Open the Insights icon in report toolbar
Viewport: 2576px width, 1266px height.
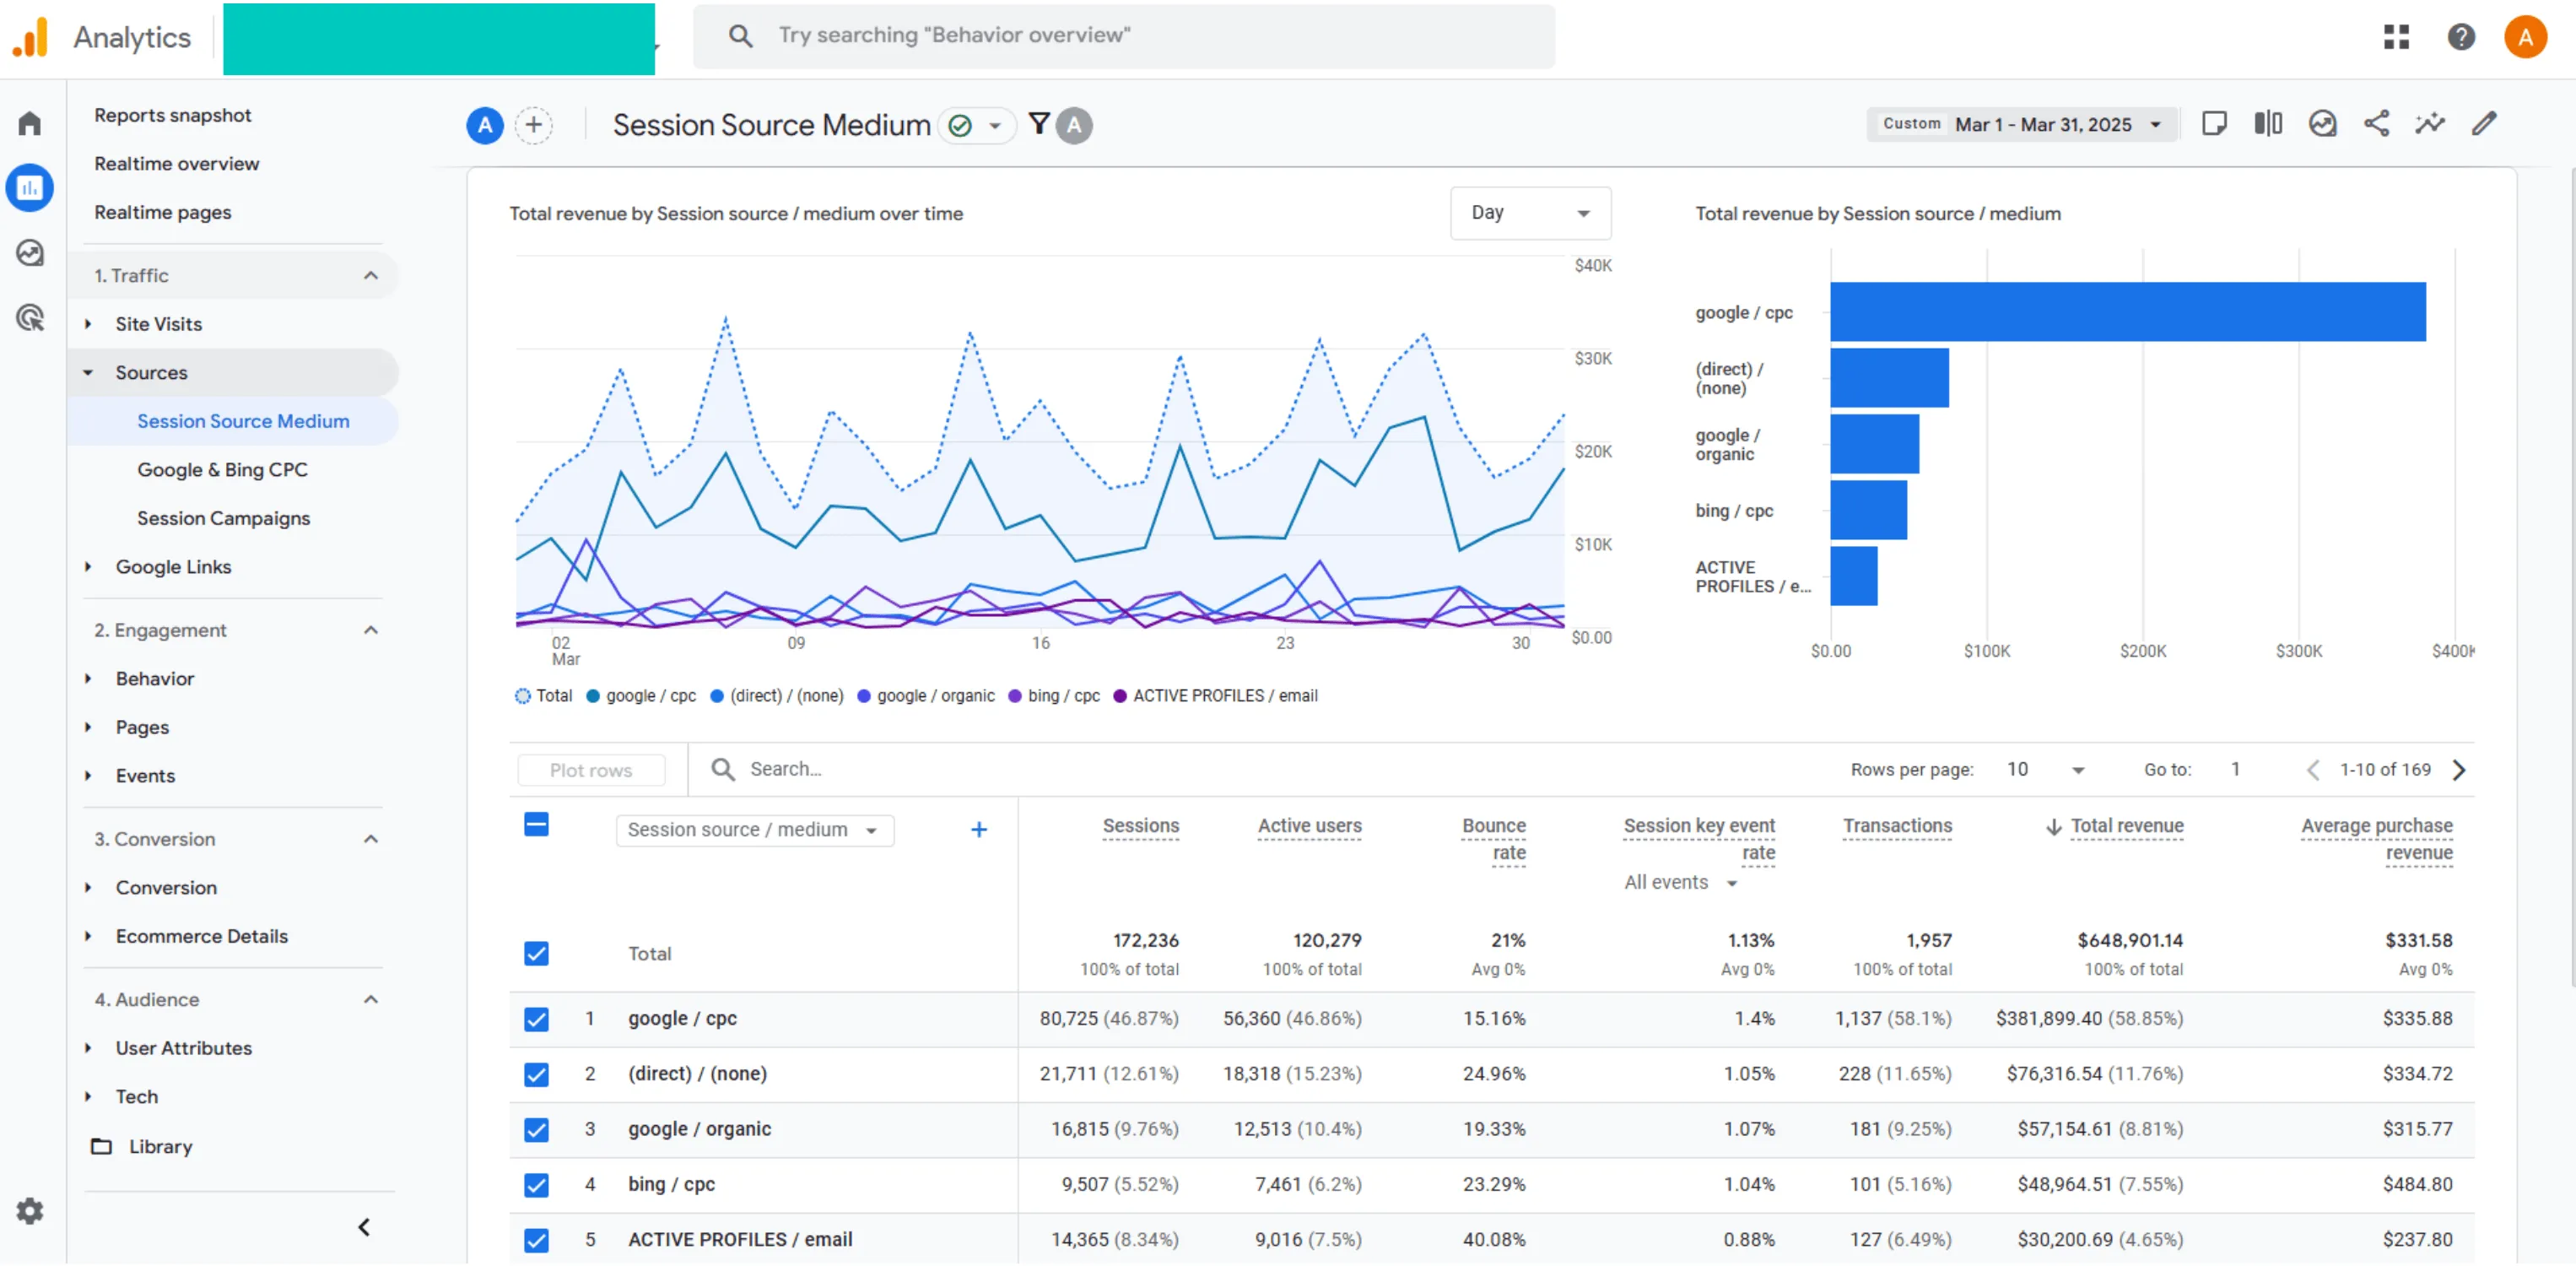(2322, 124)
